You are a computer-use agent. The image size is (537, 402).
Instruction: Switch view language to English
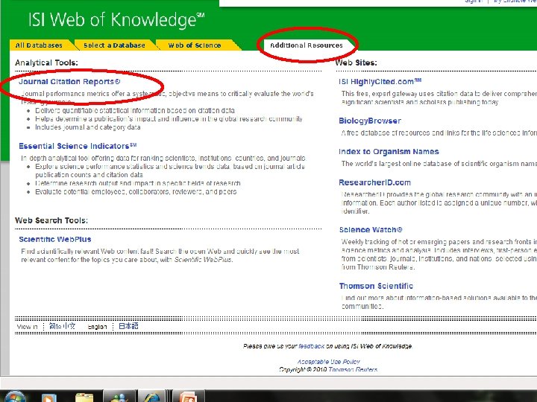click(x=97, y=327)
